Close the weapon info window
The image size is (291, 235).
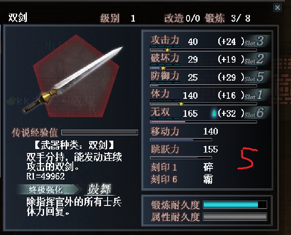[x=277, y=7]
